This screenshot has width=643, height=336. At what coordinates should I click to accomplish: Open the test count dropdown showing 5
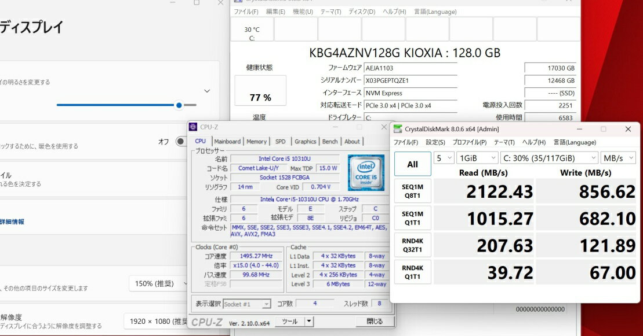click(445, 157)
